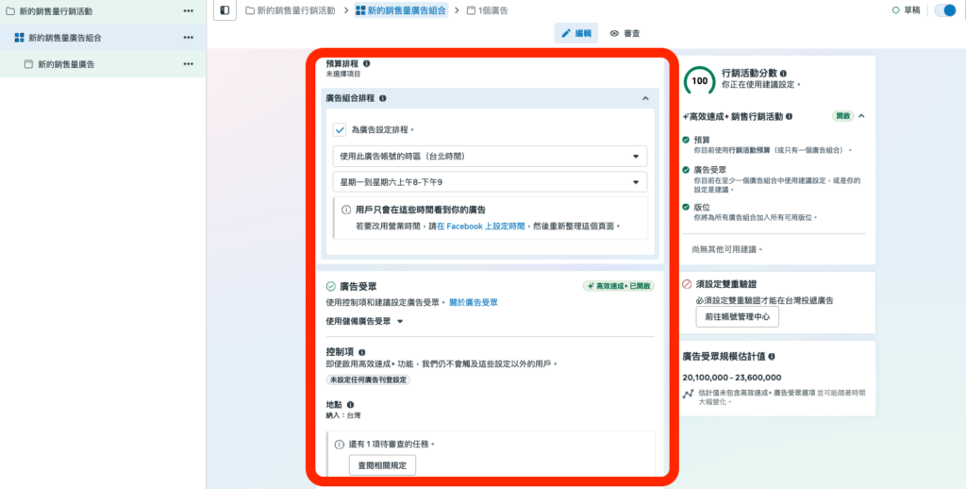Viewport: 966px width, 489px height.
Task: Open options menu for 新的銷售量廣告
Action: point(188,64)
